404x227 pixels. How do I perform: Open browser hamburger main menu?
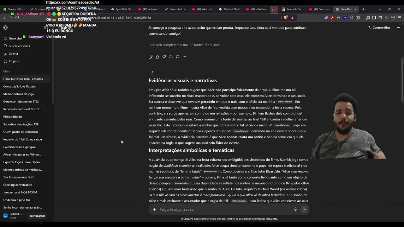click(399, 18)
